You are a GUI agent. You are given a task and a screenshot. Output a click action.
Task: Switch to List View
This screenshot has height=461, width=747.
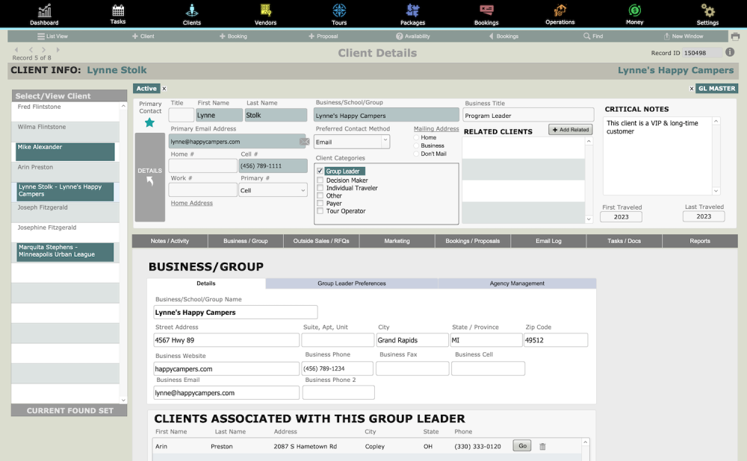[52, 36]
